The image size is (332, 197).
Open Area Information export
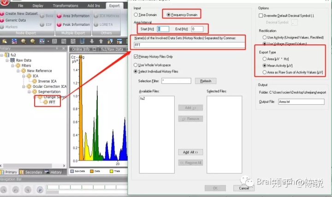tap(73, 16)
